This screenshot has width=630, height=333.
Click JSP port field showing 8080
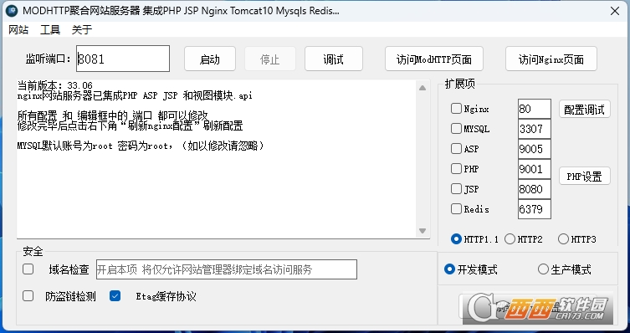coord(535,189)
